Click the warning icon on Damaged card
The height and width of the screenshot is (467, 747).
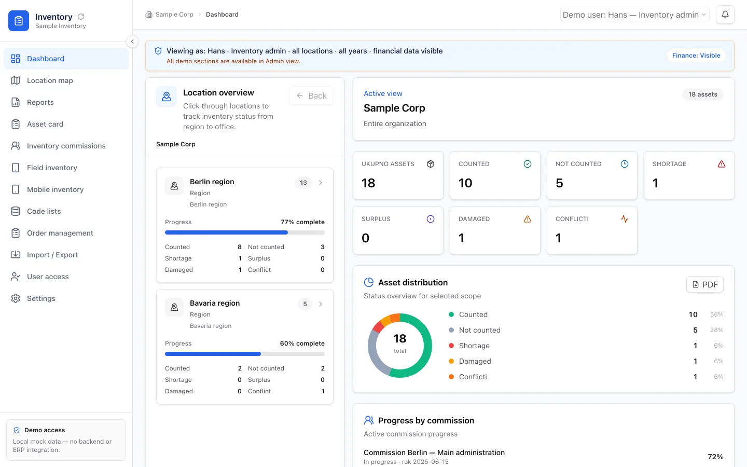[x=528, y=219]
